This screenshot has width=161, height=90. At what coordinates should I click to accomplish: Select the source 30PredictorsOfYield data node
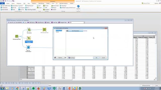pos(17,36)
